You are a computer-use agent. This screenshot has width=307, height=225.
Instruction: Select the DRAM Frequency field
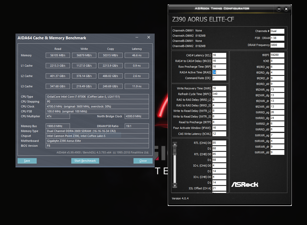pos(277,45)
